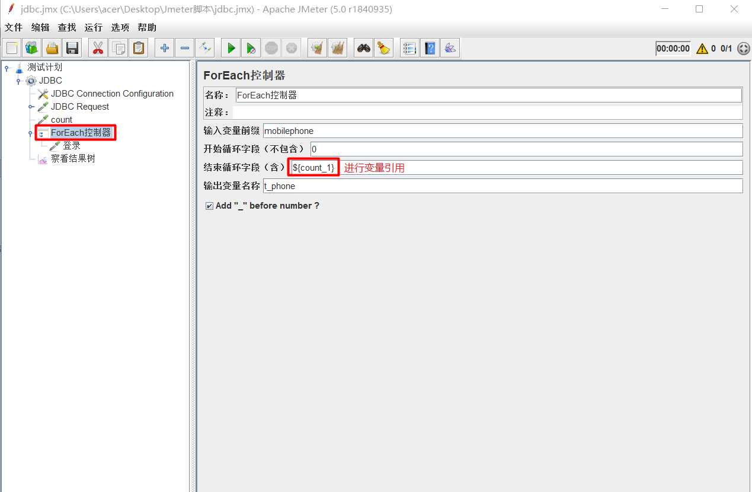The image size is (752, 492).
Task: Select the JDBC thread group in tree
Action: coord(50,81)
